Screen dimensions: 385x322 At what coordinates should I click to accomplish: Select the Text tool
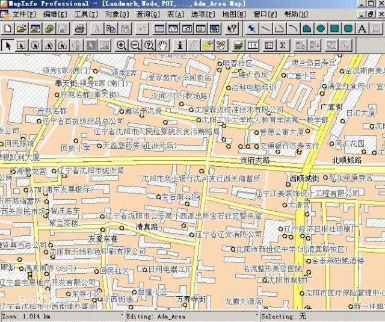click(362, 28)
